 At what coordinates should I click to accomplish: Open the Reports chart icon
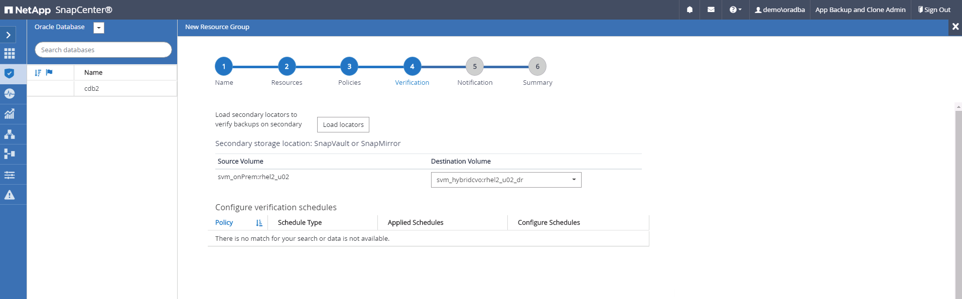coord(10,114)
